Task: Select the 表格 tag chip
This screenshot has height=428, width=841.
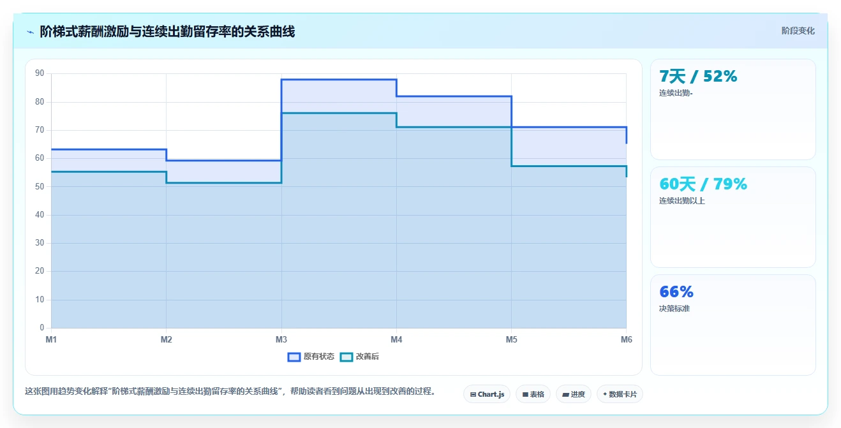Action: point(533,394)
